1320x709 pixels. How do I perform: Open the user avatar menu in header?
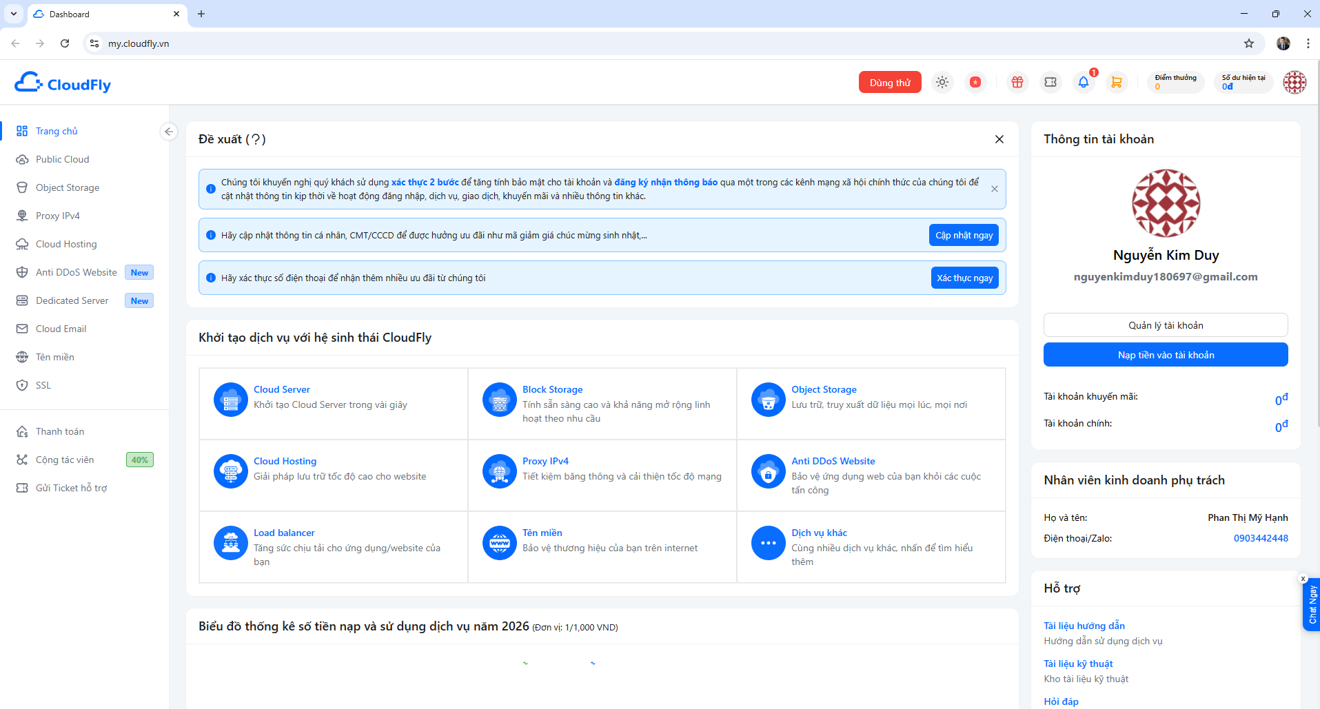[1294, 82]
